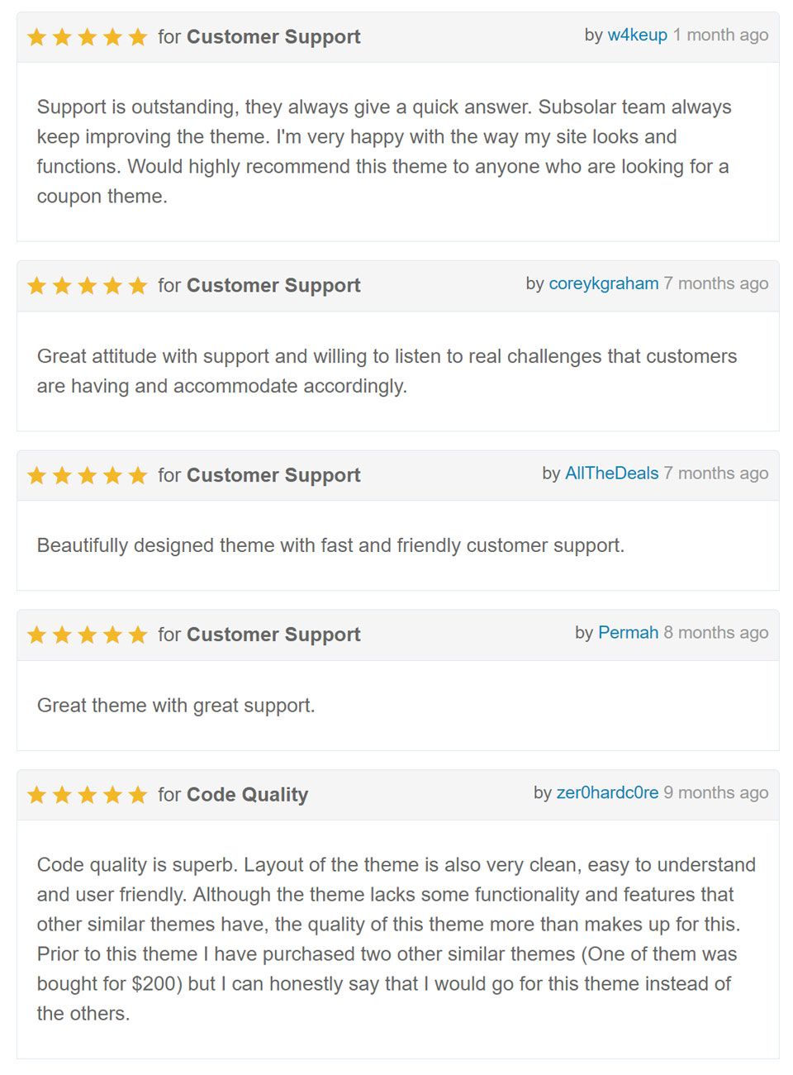The height and width of the screenshot is (1075, 793).
Task: Click the third star in coreykgraham's review
Action: click(88, 286)
